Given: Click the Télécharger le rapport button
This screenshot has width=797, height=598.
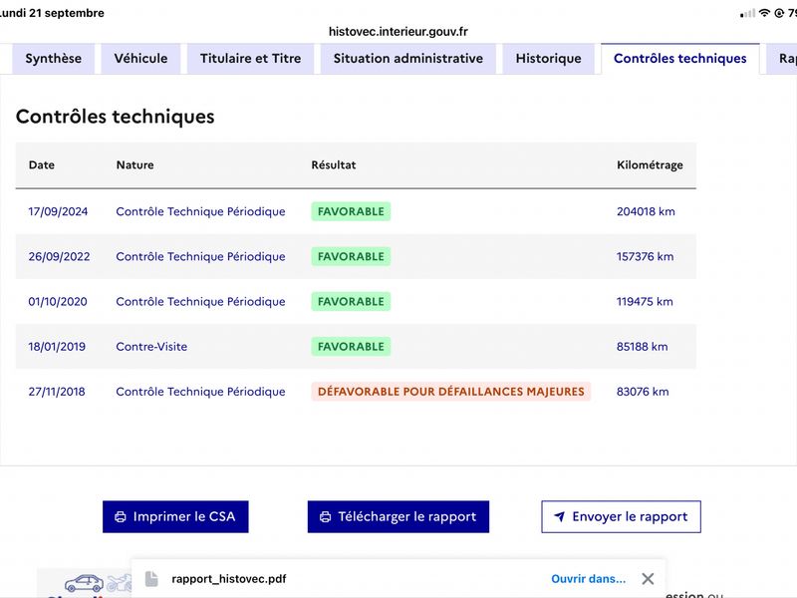Looking at the screenshot, I should (398, 516).
